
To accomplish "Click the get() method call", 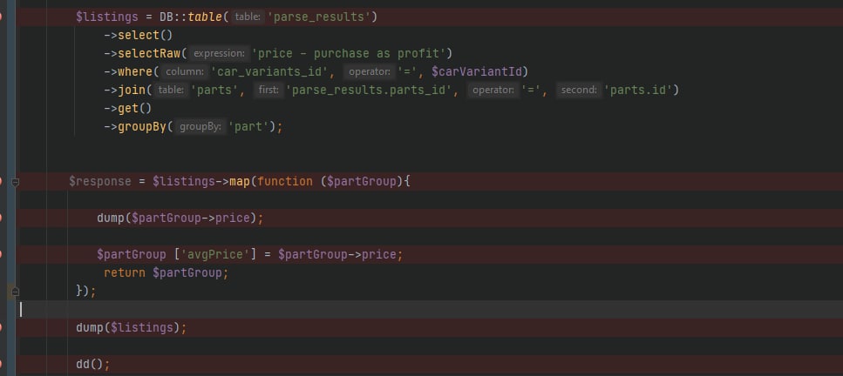I will point(135,109).
